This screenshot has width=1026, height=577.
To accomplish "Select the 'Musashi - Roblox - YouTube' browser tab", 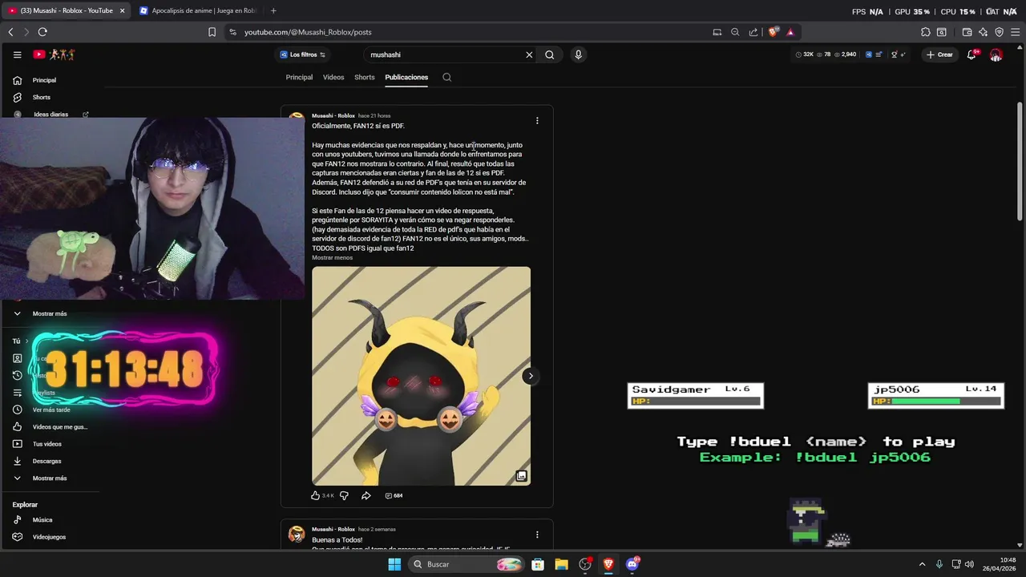I will pyautogui.click(x=67, y=10).
